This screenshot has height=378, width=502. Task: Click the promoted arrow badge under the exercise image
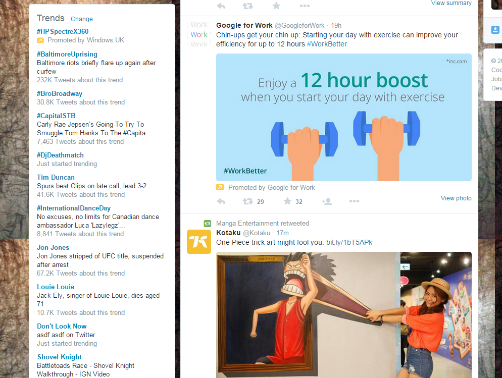click(220, 187)
